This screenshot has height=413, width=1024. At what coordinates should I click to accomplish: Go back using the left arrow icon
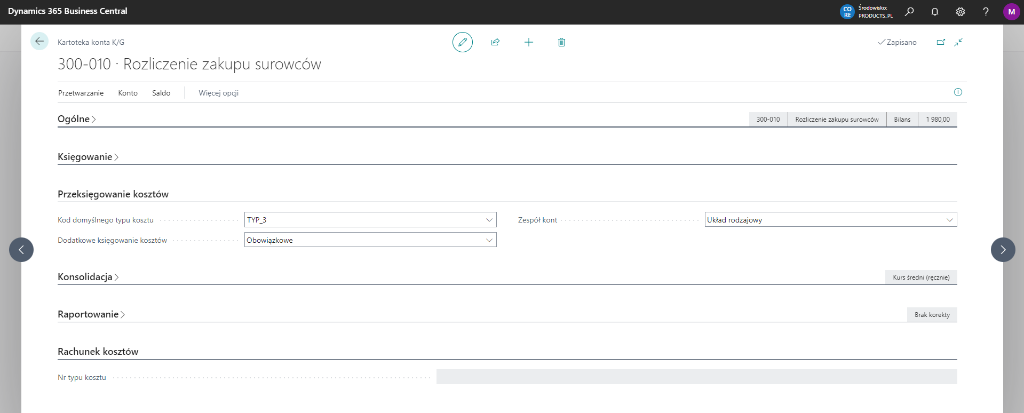(39, 41)
